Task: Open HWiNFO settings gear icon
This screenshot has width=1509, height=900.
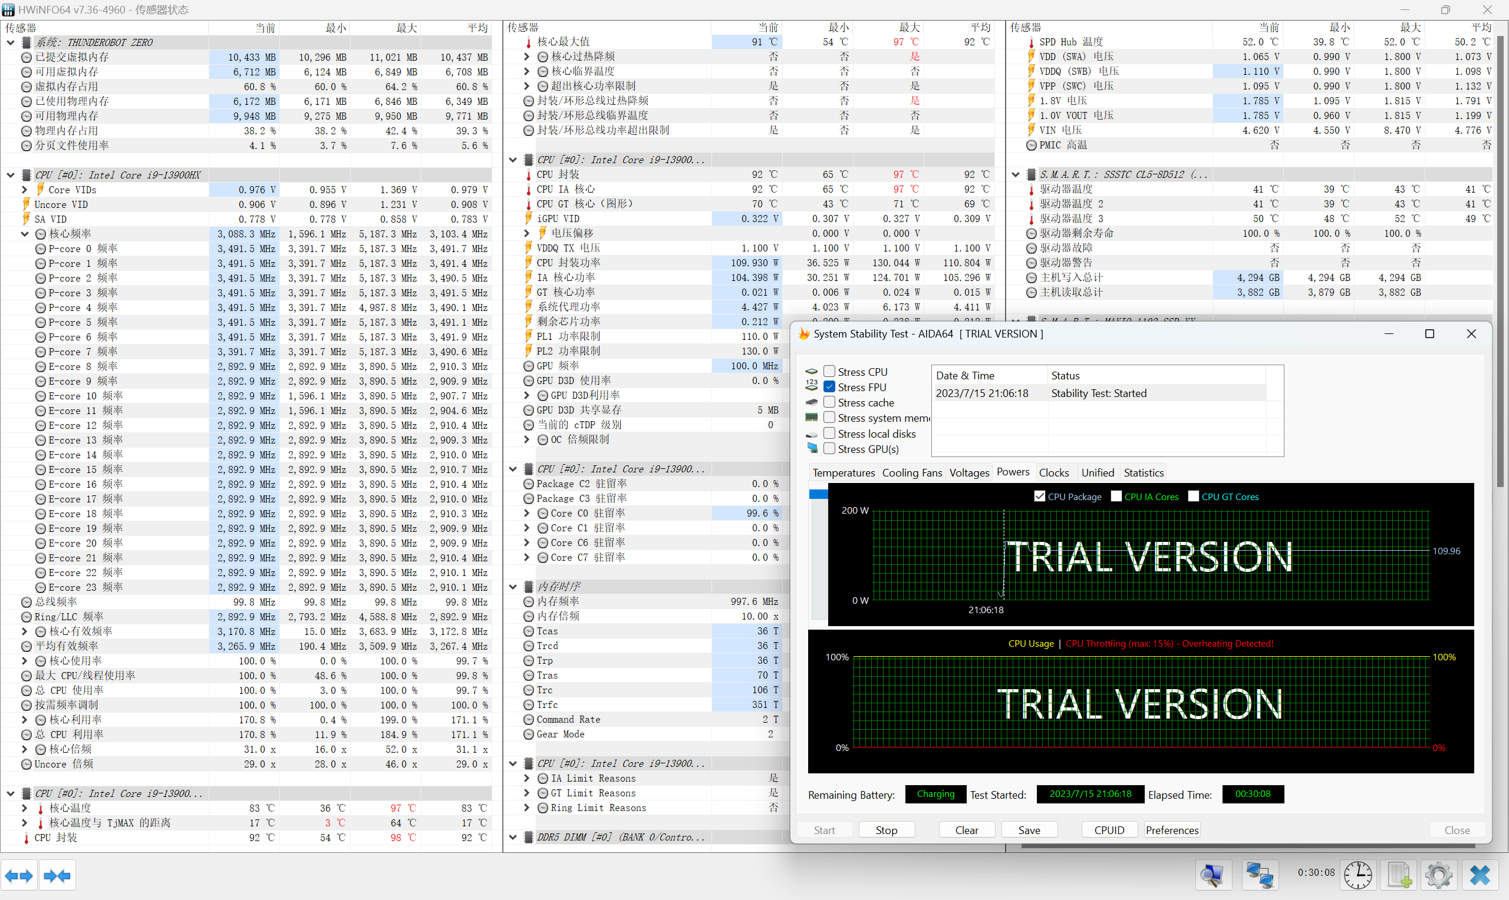Action: (x=1439, y=875)
